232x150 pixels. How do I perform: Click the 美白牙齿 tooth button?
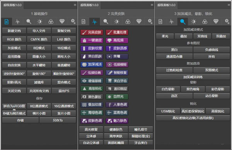click(x=117, y=81)
